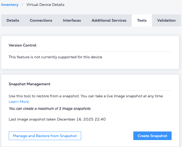Image resolution: width=182 pixels, height=147 pixels.
Task: Go to the Interfaces tab
Action: (x=72, y=20)
